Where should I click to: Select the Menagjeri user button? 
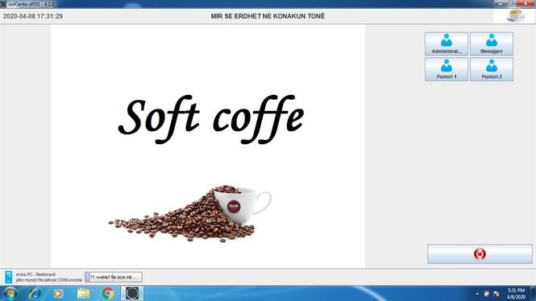[x=491, y=43]
